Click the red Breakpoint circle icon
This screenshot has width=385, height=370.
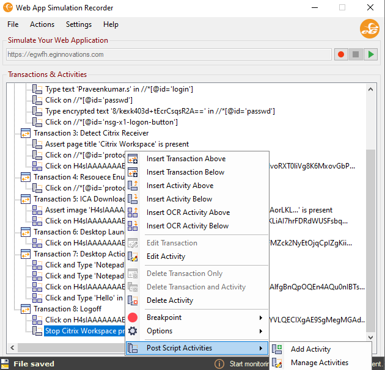(133, 317)
